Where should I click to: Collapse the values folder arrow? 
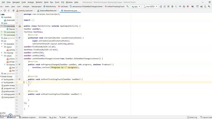coord(2,56)
